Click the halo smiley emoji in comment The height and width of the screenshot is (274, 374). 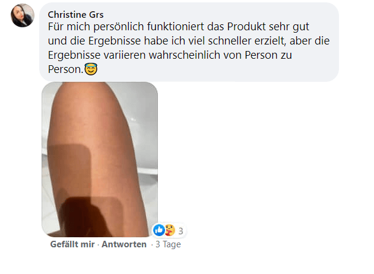[x=91, y=69]
